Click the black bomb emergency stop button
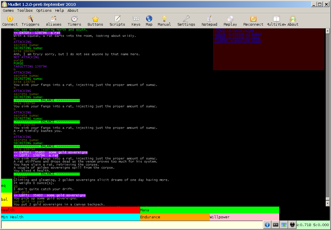 (x=292, y=225)
